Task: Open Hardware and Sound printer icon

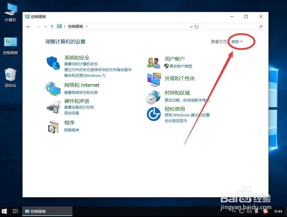Action: (53, 107)
